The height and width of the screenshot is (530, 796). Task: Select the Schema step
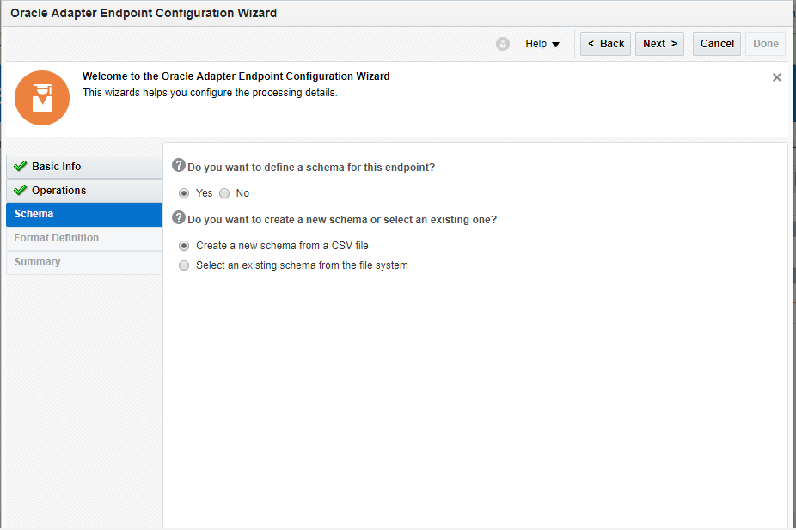pyautogui.click(x=84, y=214)
